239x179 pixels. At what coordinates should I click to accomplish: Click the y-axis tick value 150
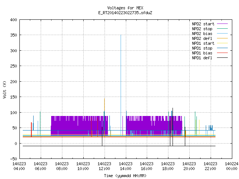13,97
